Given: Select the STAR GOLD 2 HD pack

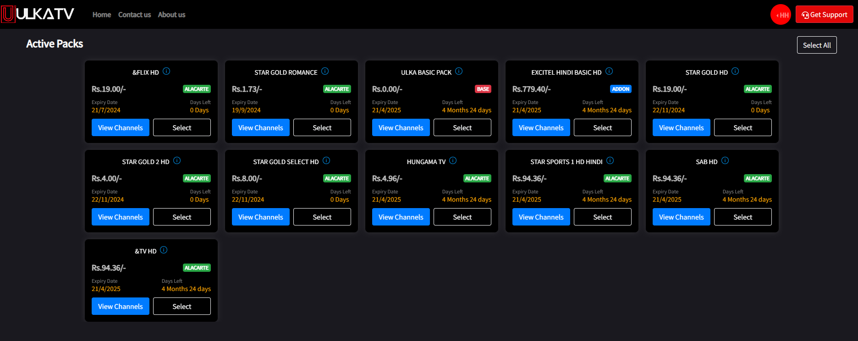Looking at the screenshot, I should tap(182, 217).
